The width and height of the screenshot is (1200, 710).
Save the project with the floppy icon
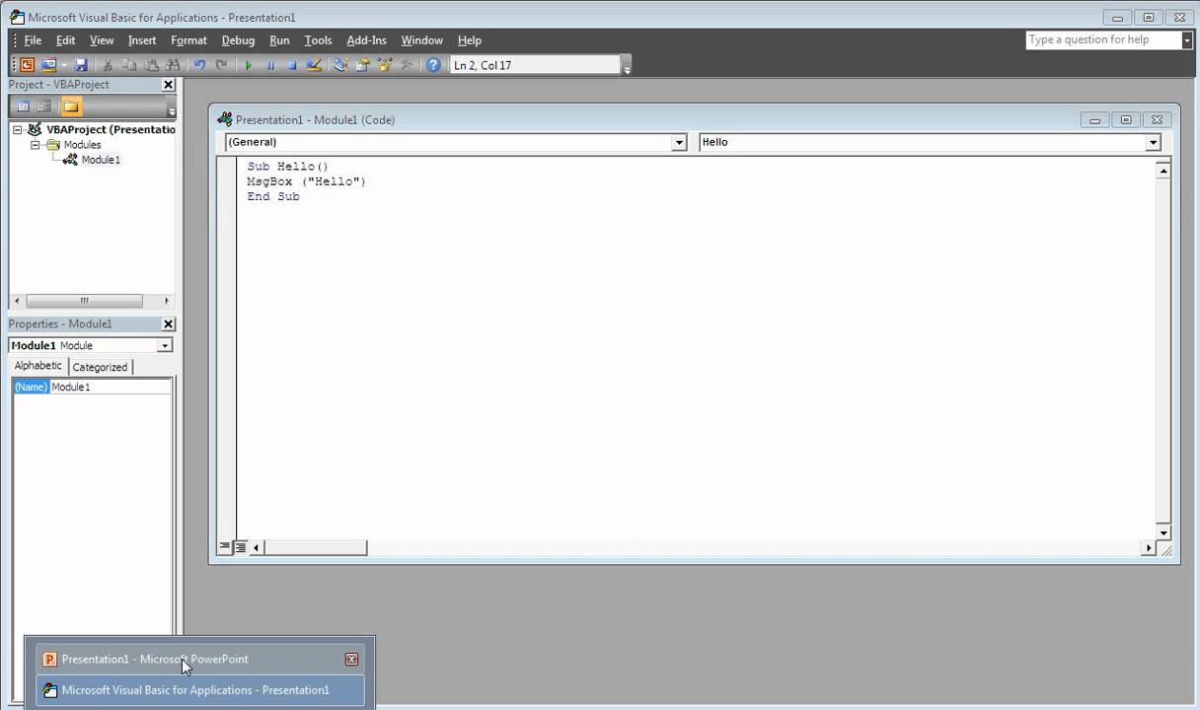81,65
